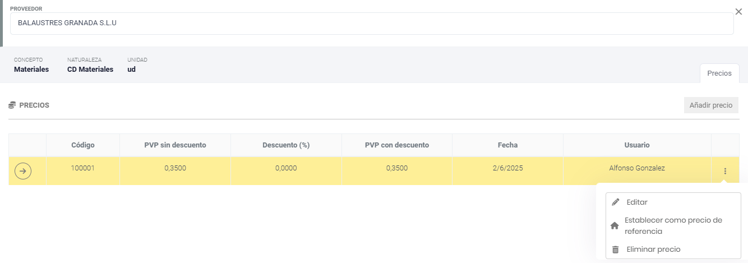Click the 0,0000 discount cell
748x263 pixels.
point(286,168)
